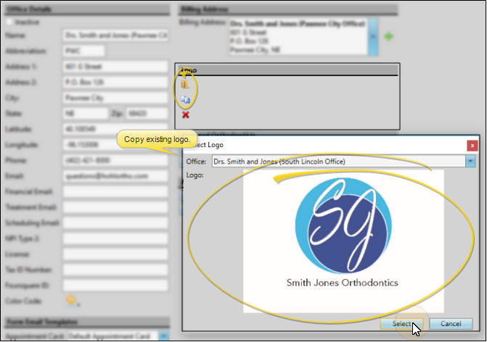Click the copy existing logo icon

click(x=185, y=99)
